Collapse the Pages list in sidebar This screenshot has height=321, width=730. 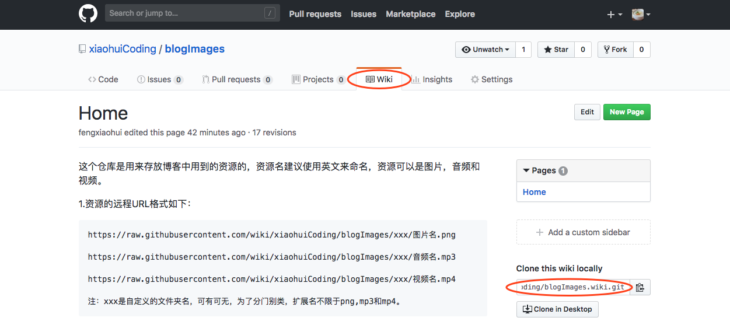click(x=545, y=170)
